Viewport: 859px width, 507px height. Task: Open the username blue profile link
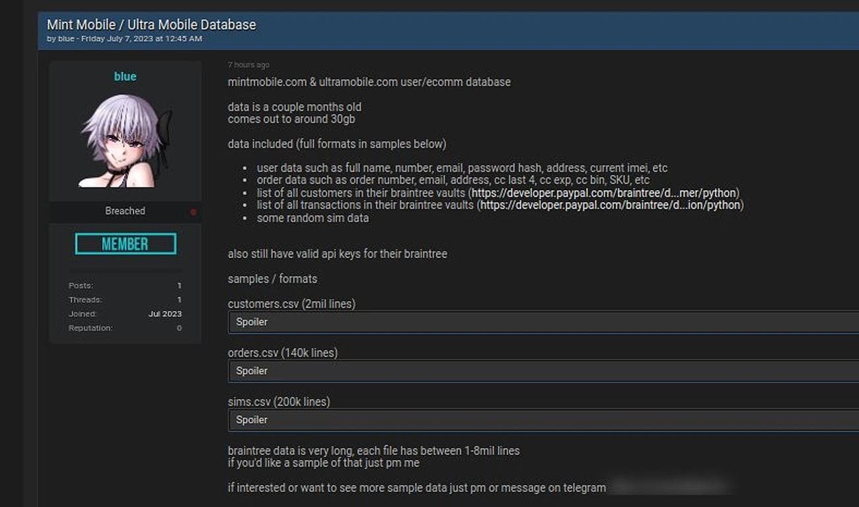click(x=125, y=76)
